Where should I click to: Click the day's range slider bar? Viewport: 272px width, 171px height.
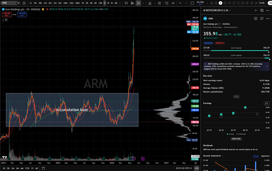[236, 51]
